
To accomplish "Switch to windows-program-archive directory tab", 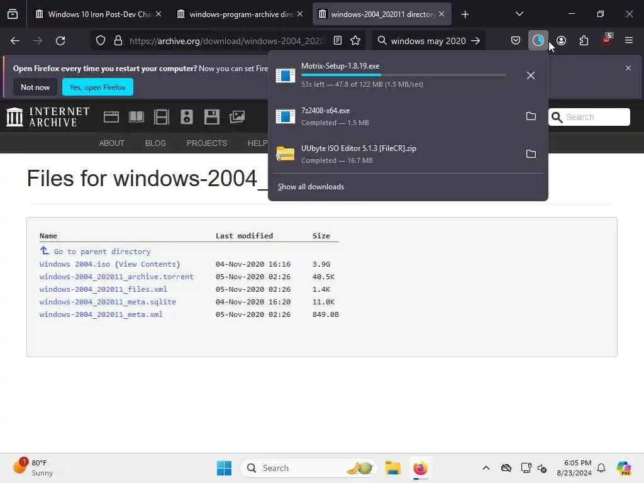I will coord(240,14).
